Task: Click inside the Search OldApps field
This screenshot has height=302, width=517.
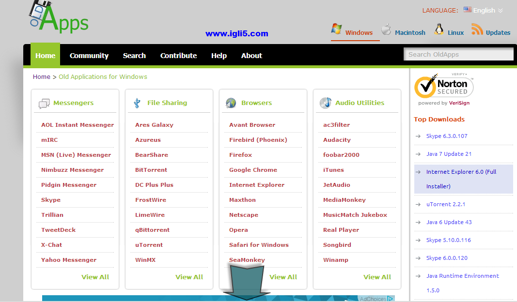Action: tap(458, 55)
